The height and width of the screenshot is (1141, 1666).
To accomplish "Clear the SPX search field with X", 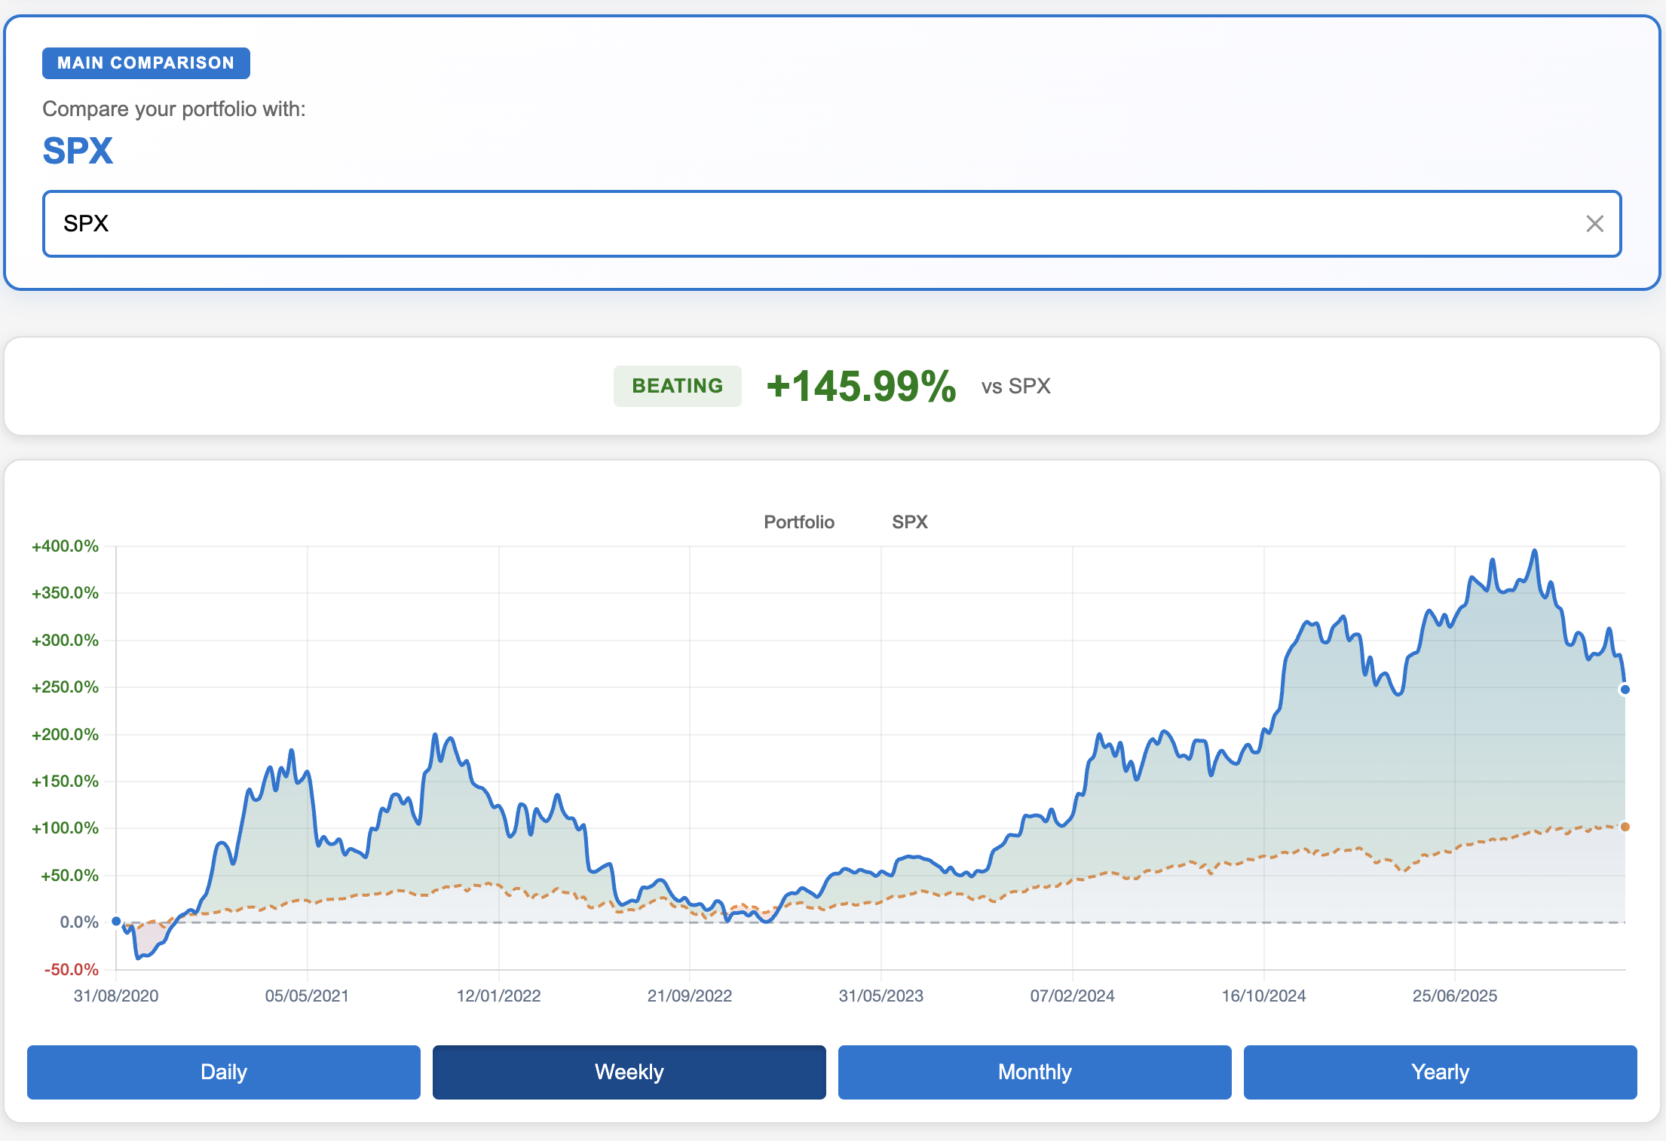I will click(x=1594, y=224).
